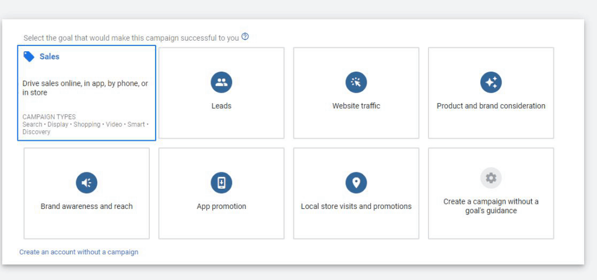Select the Sales heading text
Viewport: 597px width, 280px height.
tap(50, 56)
